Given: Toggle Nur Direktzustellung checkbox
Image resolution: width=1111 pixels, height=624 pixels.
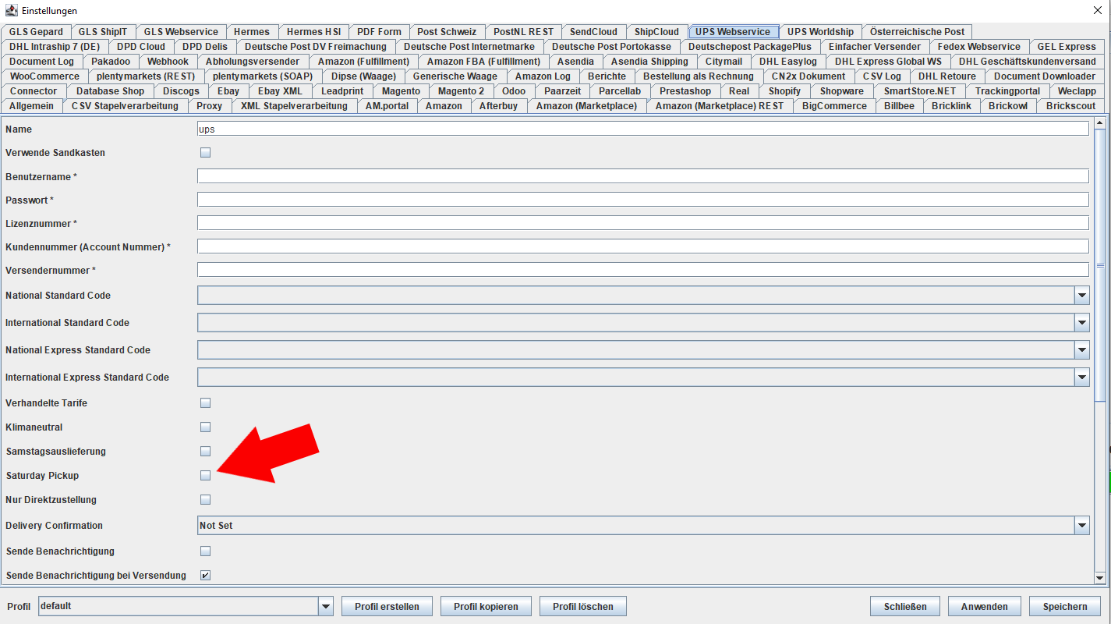Looking at the screenshot, I should (206, 500).
